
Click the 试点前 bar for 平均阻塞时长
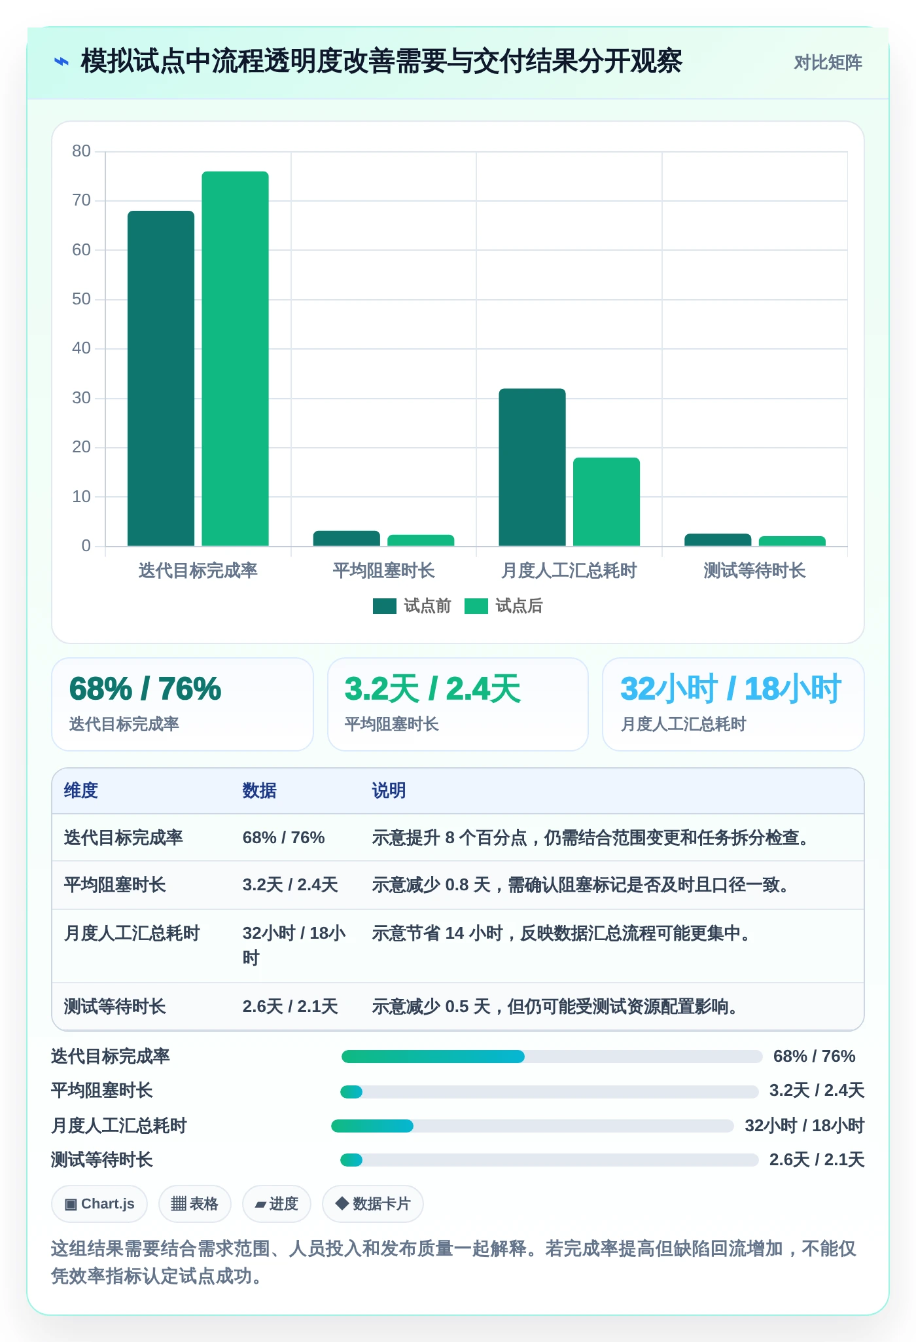click(x=347, y=538)
